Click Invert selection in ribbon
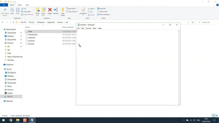Screen dimensions: 219x123 (103, 15)
